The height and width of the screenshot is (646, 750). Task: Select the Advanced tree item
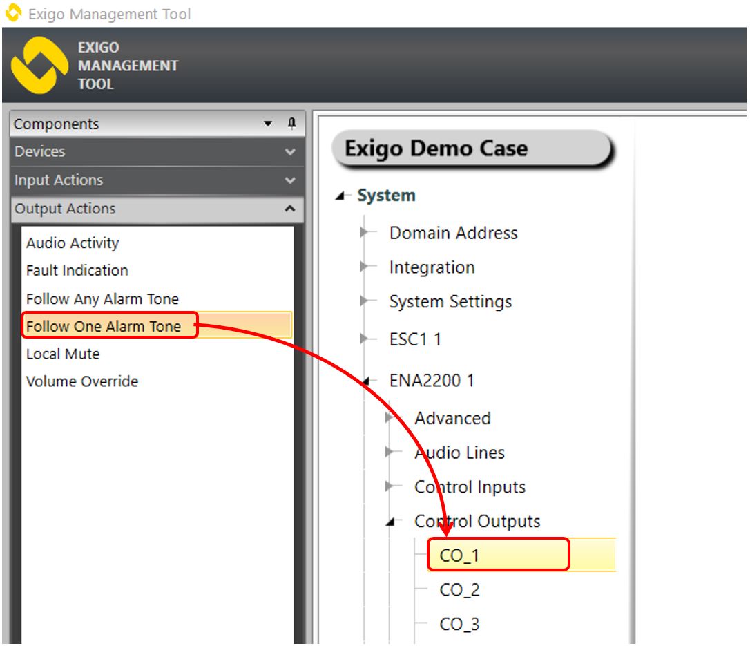[452, 419]
